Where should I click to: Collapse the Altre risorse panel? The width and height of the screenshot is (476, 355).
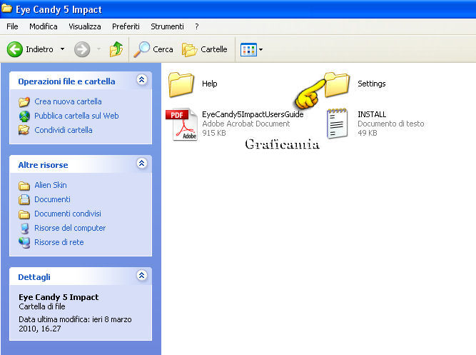click(x=142, y=164)
